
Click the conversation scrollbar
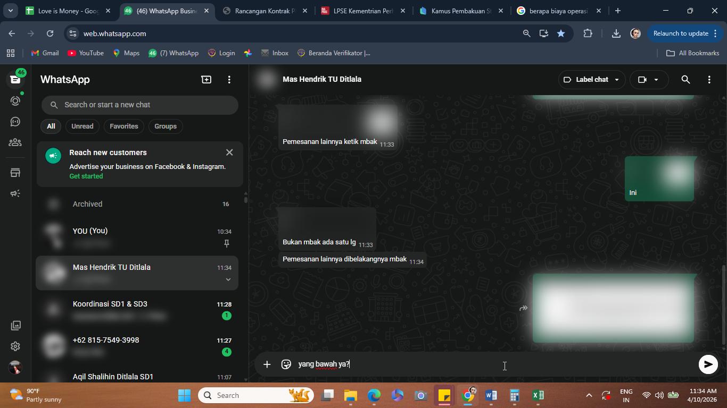pos(723,305)
